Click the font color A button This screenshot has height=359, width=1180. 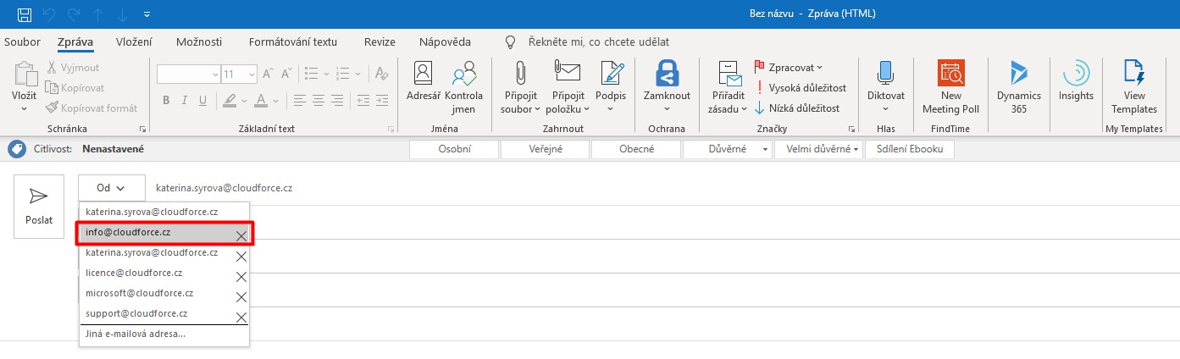pyautogui.click(x=260, y=101)
